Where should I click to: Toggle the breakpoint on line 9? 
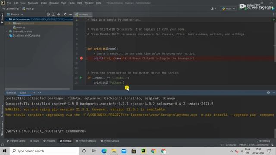(x=82, y=59)
